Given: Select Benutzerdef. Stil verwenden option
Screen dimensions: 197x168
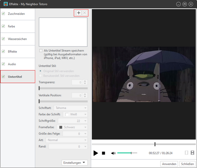Looking at the screenshot, I should click(x=40, y=76).
